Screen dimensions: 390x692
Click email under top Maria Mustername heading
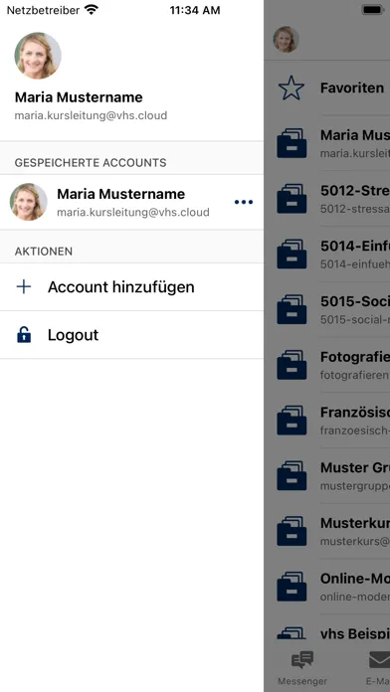[x=91, y=115]
